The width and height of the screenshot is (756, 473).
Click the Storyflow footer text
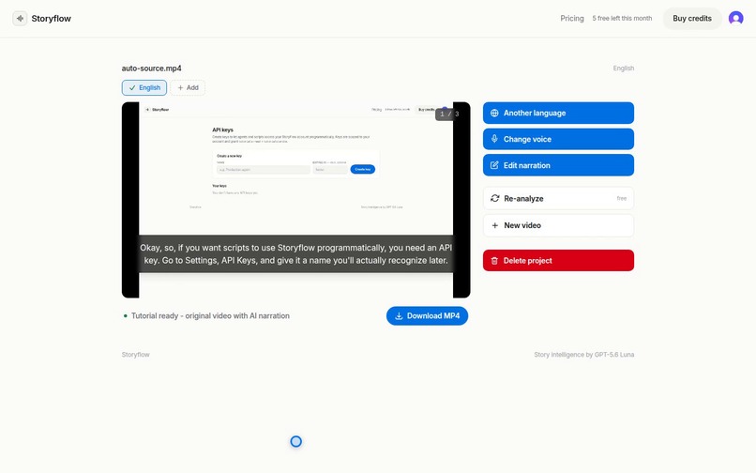(135, 354)
